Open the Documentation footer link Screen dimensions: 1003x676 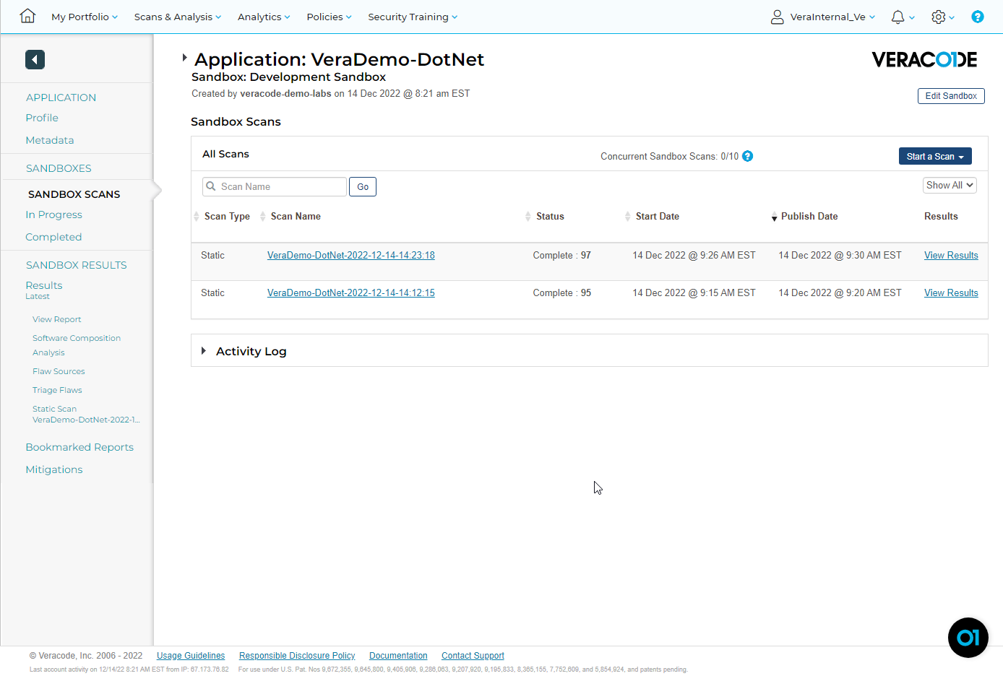(398, 656)
